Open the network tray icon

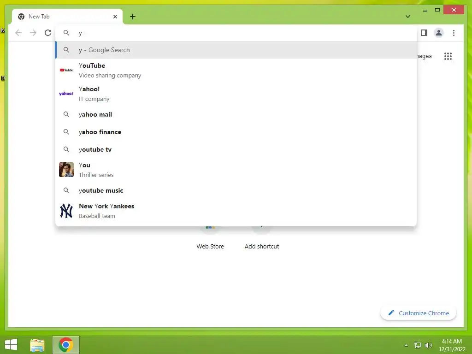(418, 345)
